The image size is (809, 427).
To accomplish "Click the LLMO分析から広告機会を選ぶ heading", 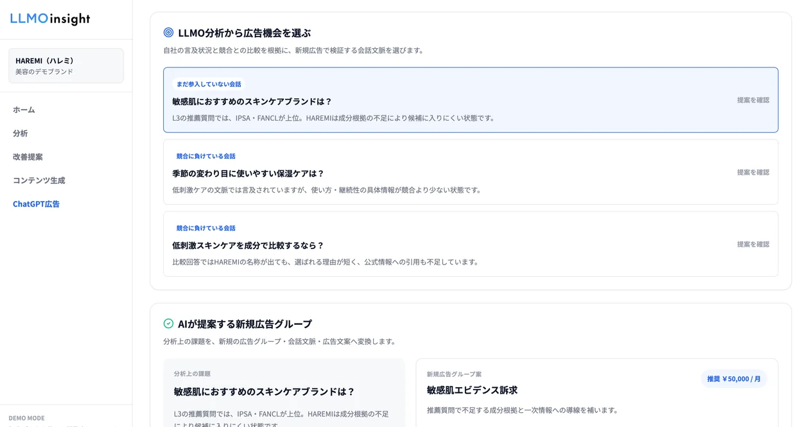I will (x=245, y=33).
